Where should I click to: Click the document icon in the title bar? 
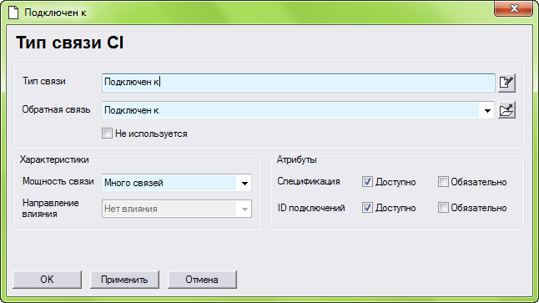click(x=13, y=13)
